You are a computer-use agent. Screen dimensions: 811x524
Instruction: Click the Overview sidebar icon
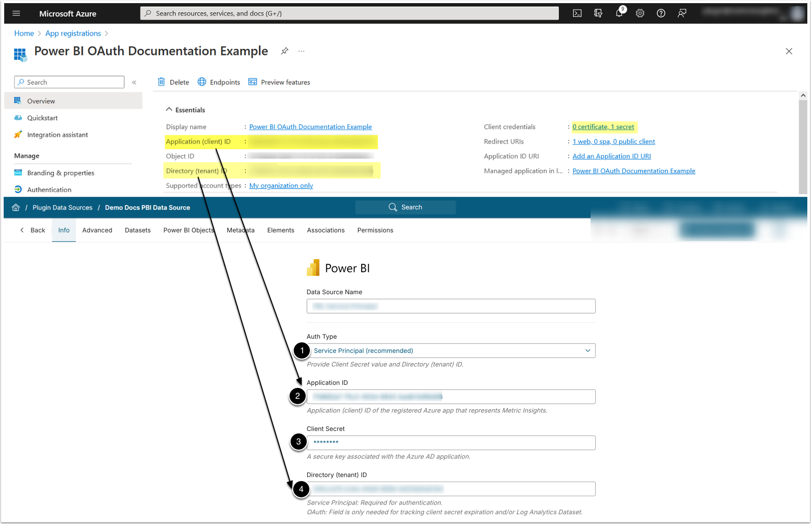(x=18, y=101)
